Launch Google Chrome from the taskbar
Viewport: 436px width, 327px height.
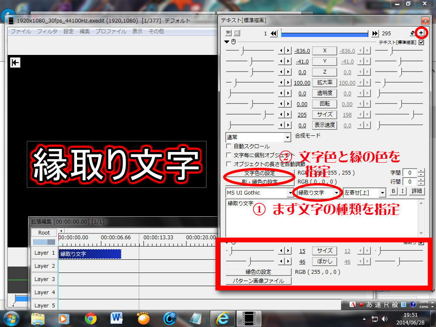[90, 318]
